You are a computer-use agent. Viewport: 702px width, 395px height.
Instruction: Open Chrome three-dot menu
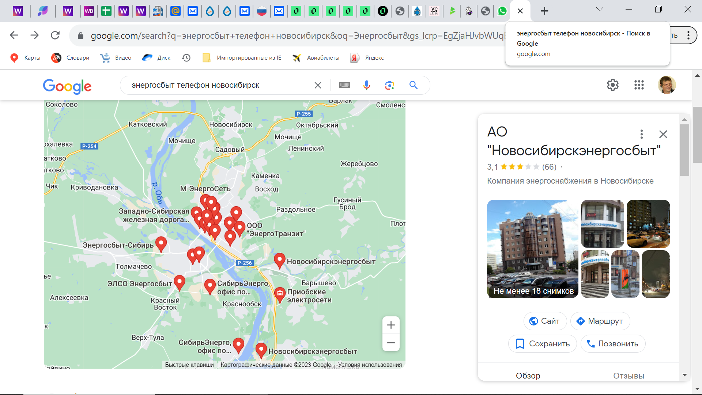pyautogui.click(x=688, y=35)
